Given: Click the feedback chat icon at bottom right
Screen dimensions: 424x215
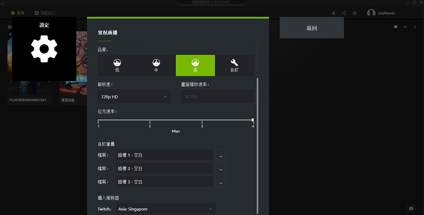Looking at the screenshot, I should (x=411, y=209).
